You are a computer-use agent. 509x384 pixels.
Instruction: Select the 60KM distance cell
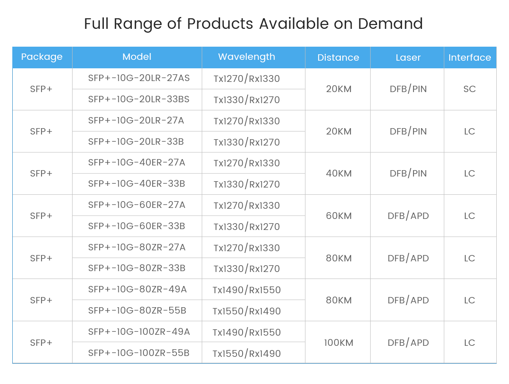pos(338,216)
